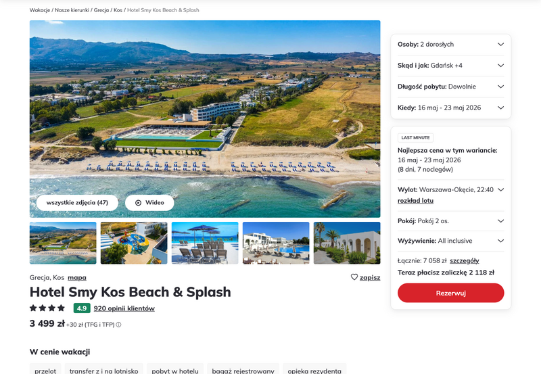Viewport: 541px width, 374px height.
Task: Click the hotel star rating icons
Action: pos(47,308)
